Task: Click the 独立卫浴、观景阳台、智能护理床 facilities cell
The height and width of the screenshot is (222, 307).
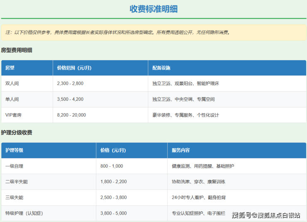Action: coord(185,83)
